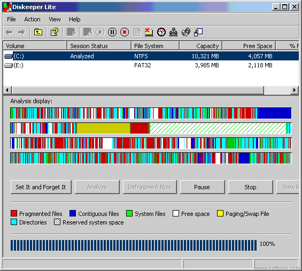Click the Analyze volume toolbar icon
The width and height of the screenshot is (302, 271).
[71, 32]
